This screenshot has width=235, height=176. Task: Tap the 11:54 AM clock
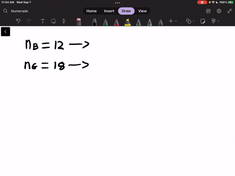pos(8,2)
